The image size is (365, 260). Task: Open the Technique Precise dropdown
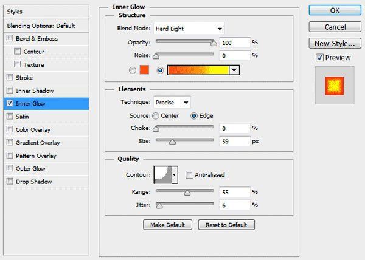[x=172, y=103]
